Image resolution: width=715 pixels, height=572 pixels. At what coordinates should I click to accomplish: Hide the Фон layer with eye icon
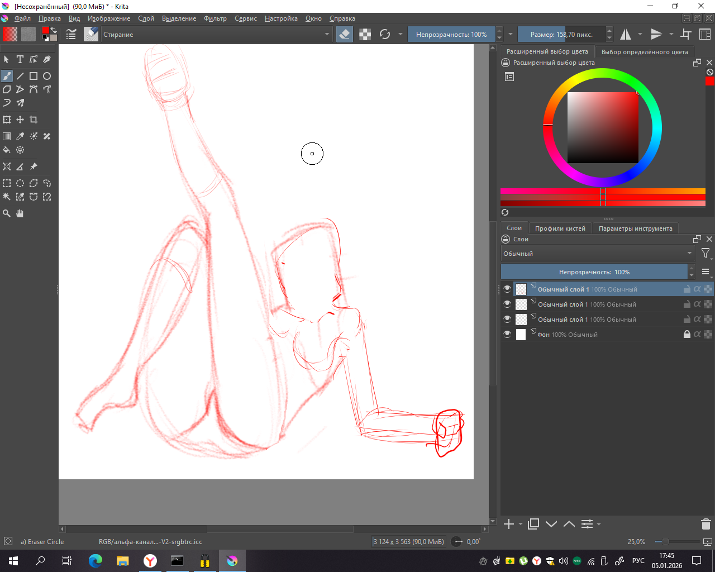507,334
